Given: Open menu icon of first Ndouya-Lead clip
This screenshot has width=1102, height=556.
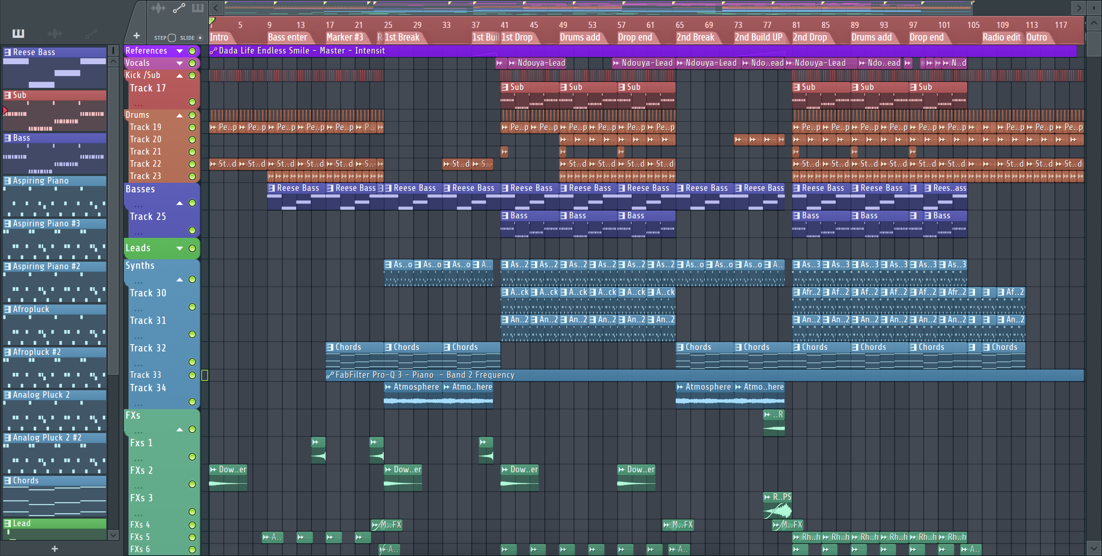Looking at the screenshot, I should [x=512, y=63].
